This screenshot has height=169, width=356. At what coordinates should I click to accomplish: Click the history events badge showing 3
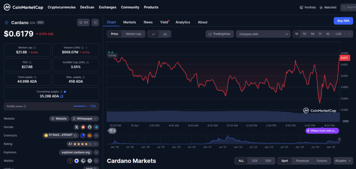112,131
